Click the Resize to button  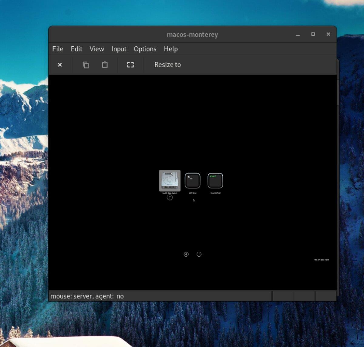[167, 65]
